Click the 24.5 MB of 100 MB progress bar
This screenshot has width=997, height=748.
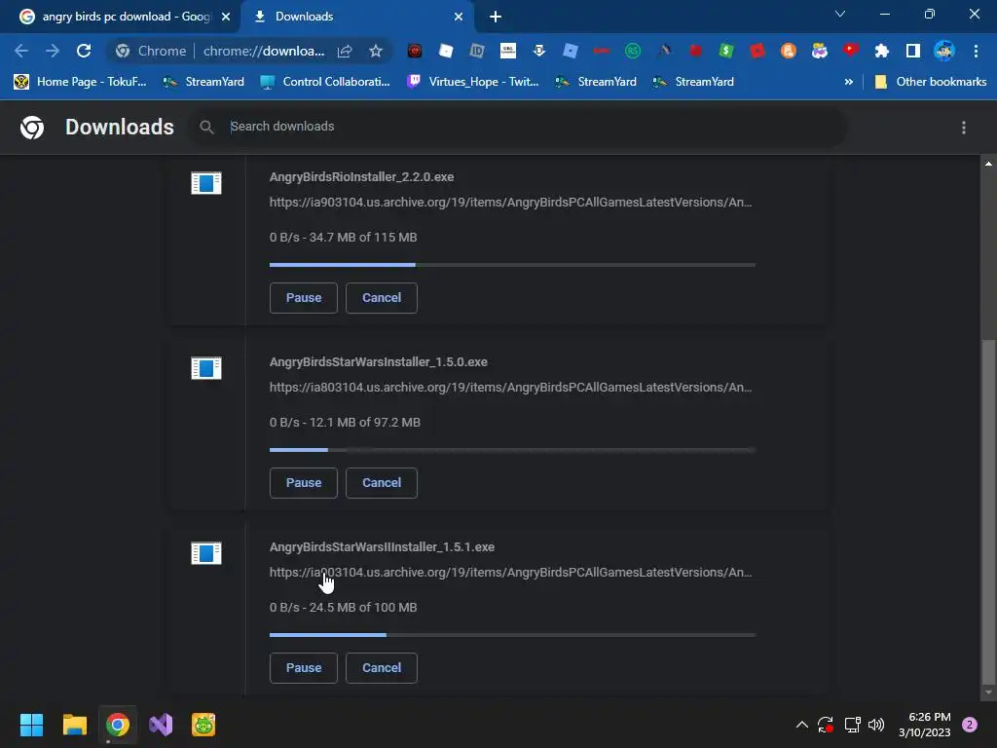(512, 635)
